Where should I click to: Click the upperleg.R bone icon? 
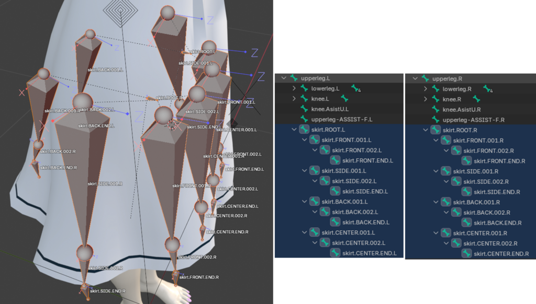425,78
